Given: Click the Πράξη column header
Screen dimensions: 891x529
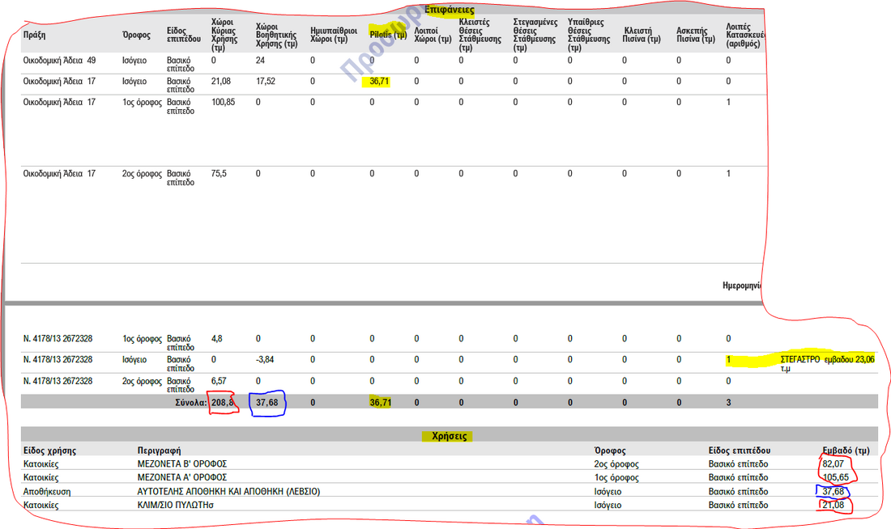Looking at the screenshot, I should 34,36.
